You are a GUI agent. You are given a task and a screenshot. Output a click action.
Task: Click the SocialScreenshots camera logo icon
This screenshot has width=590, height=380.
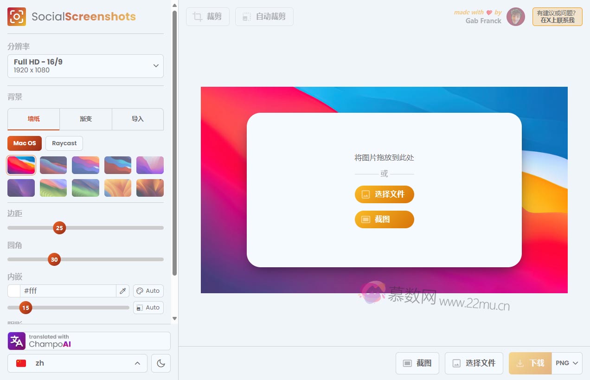coord(17,17)
